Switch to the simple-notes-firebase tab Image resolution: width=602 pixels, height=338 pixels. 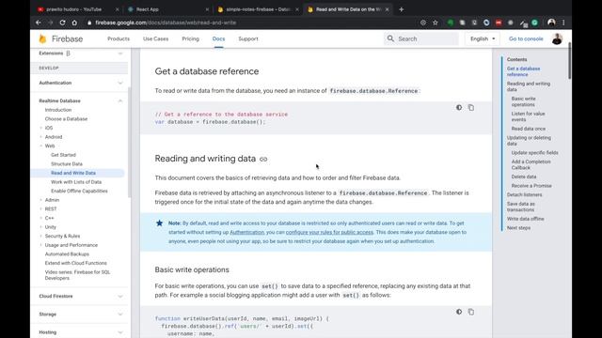[258, 9]
